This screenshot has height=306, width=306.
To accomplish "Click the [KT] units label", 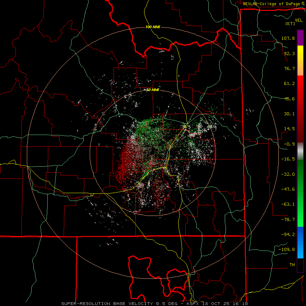I will [x=290, y=23].
